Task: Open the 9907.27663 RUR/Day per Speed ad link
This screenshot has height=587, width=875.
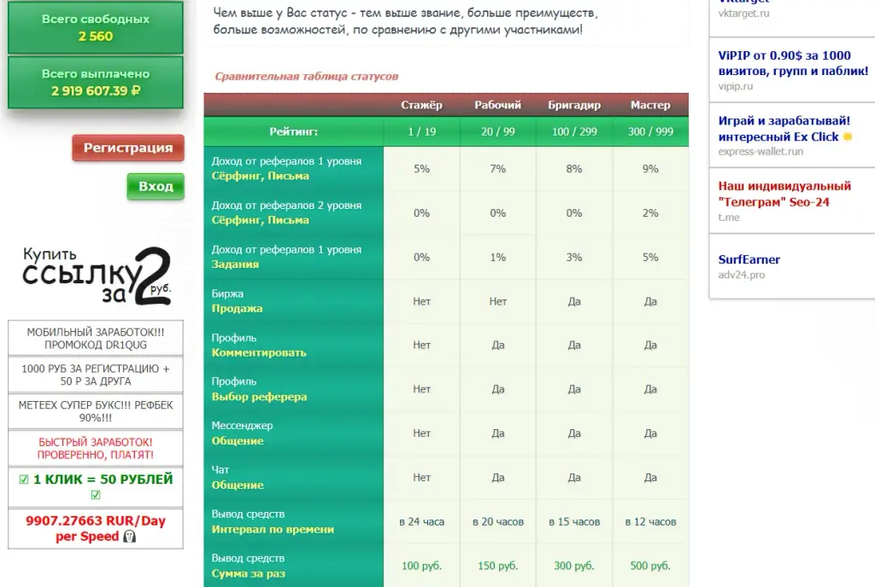Action: click(96, 528)
